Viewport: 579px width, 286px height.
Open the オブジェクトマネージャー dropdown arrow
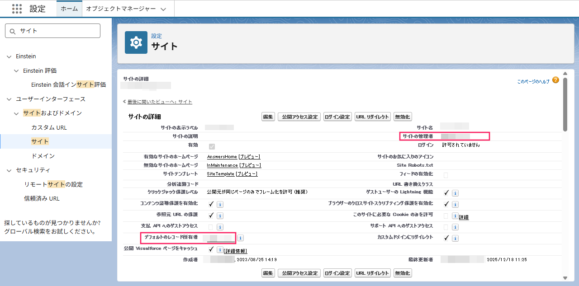click(163, 9)
